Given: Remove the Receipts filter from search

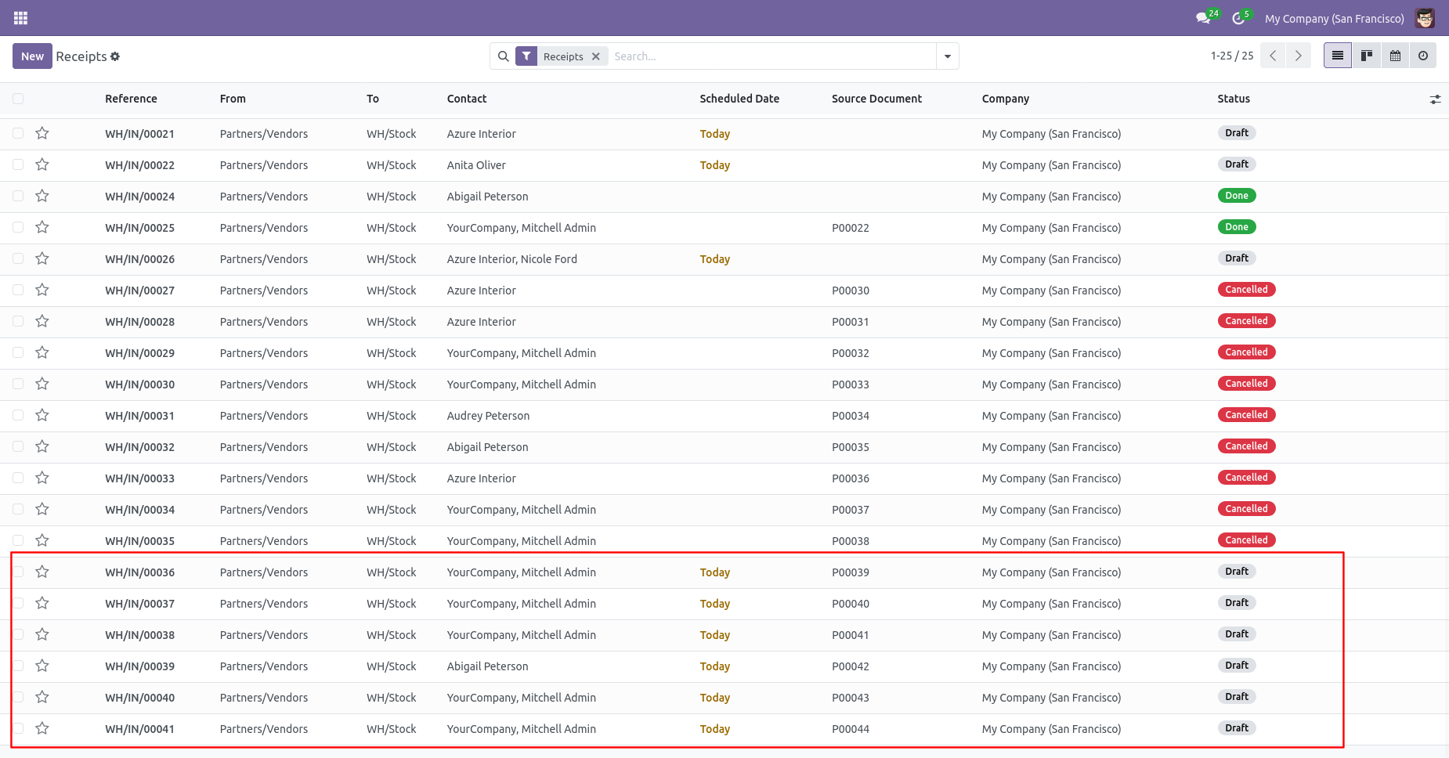Looking at the screenshot, I should [596, 56].
